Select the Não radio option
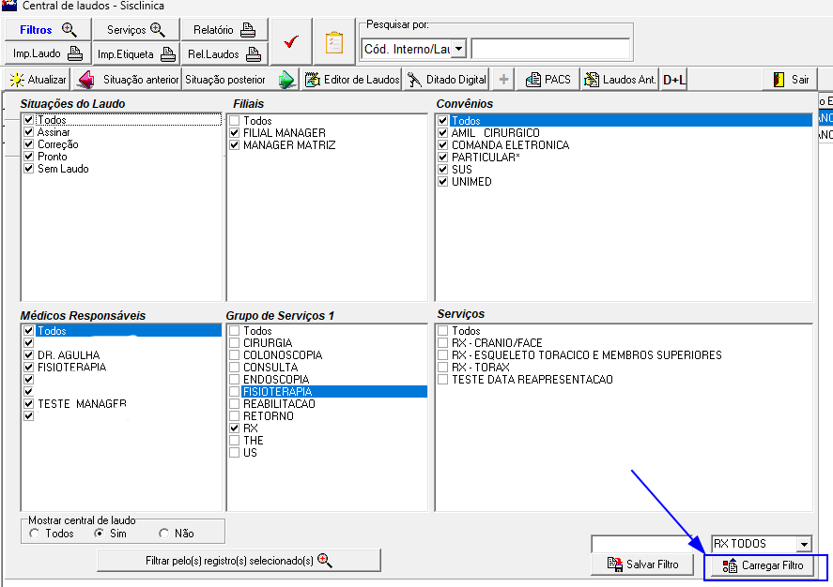The height and width of the screenshot is (587, 833). (164, 534)
